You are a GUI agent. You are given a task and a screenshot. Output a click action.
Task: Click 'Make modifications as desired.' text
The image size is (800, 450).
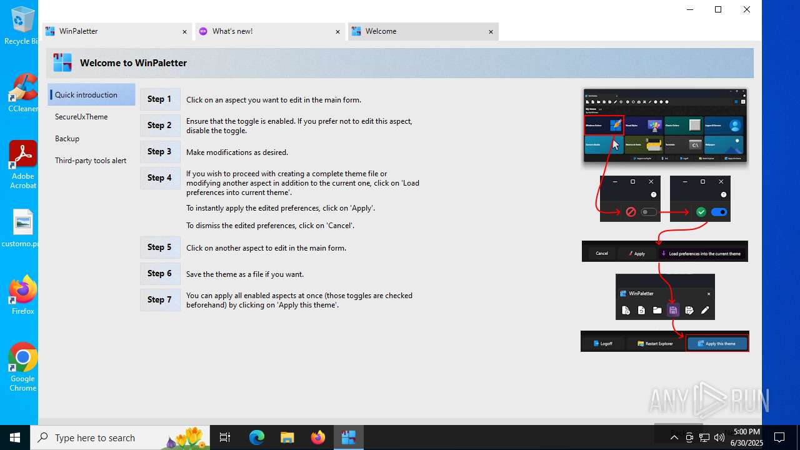[237, 152]
